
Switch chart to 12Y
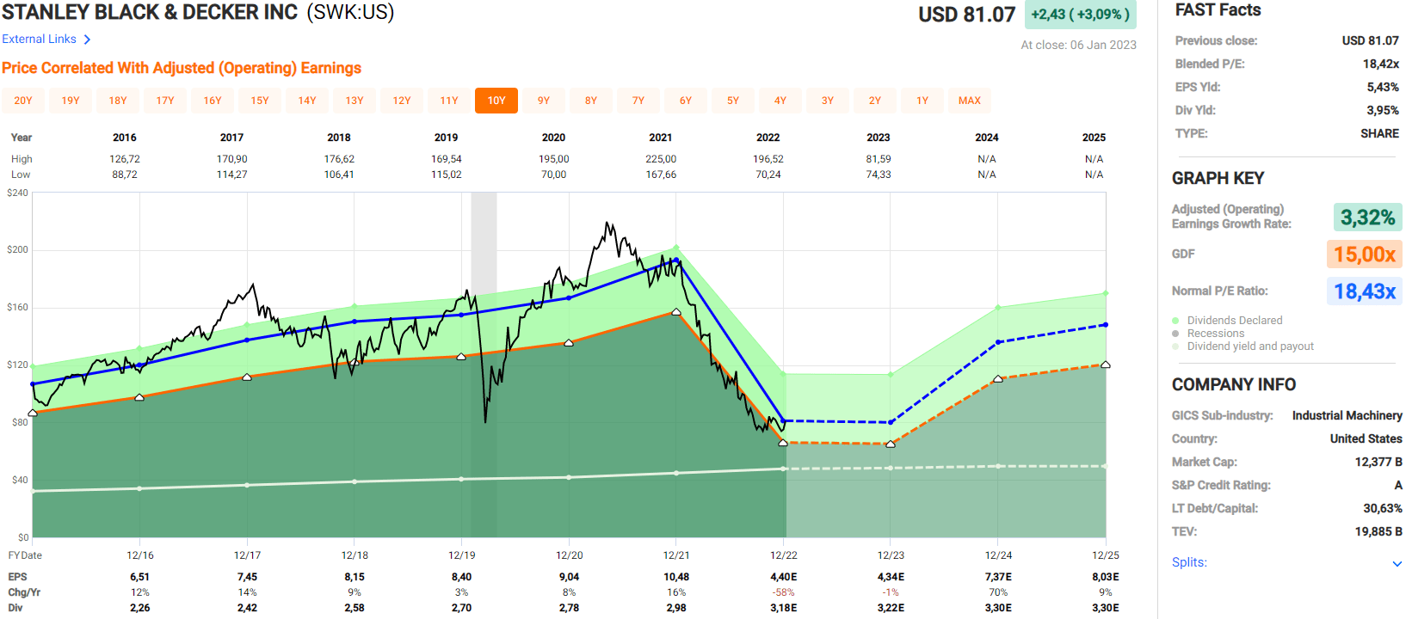pyautogui.click(x=402, y=101)
